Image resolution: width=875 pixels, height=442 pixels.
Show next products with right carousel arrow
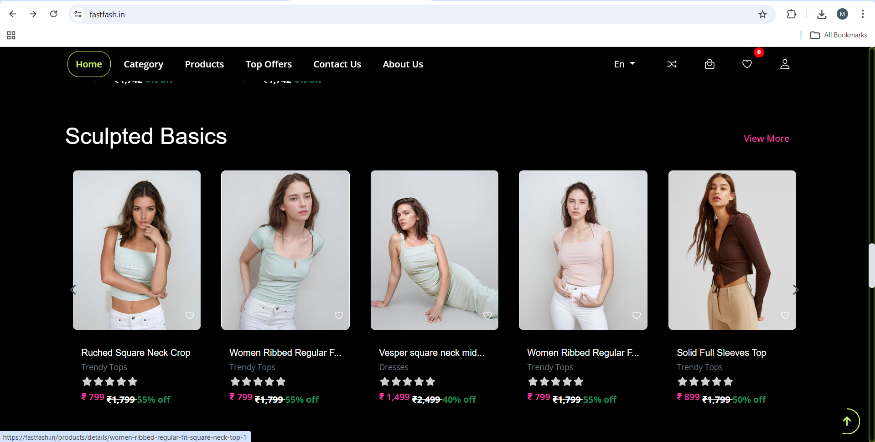pos(796,290)
